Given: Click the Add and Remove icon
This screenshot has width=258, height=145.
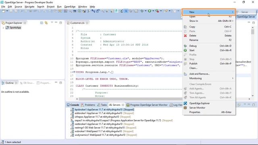Looking at the screenshot, I should (185, 74).
